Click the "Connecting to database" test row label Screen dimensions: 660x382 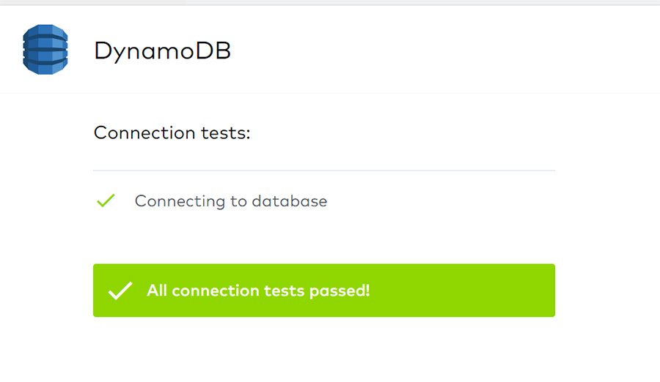tap(230, 201)
